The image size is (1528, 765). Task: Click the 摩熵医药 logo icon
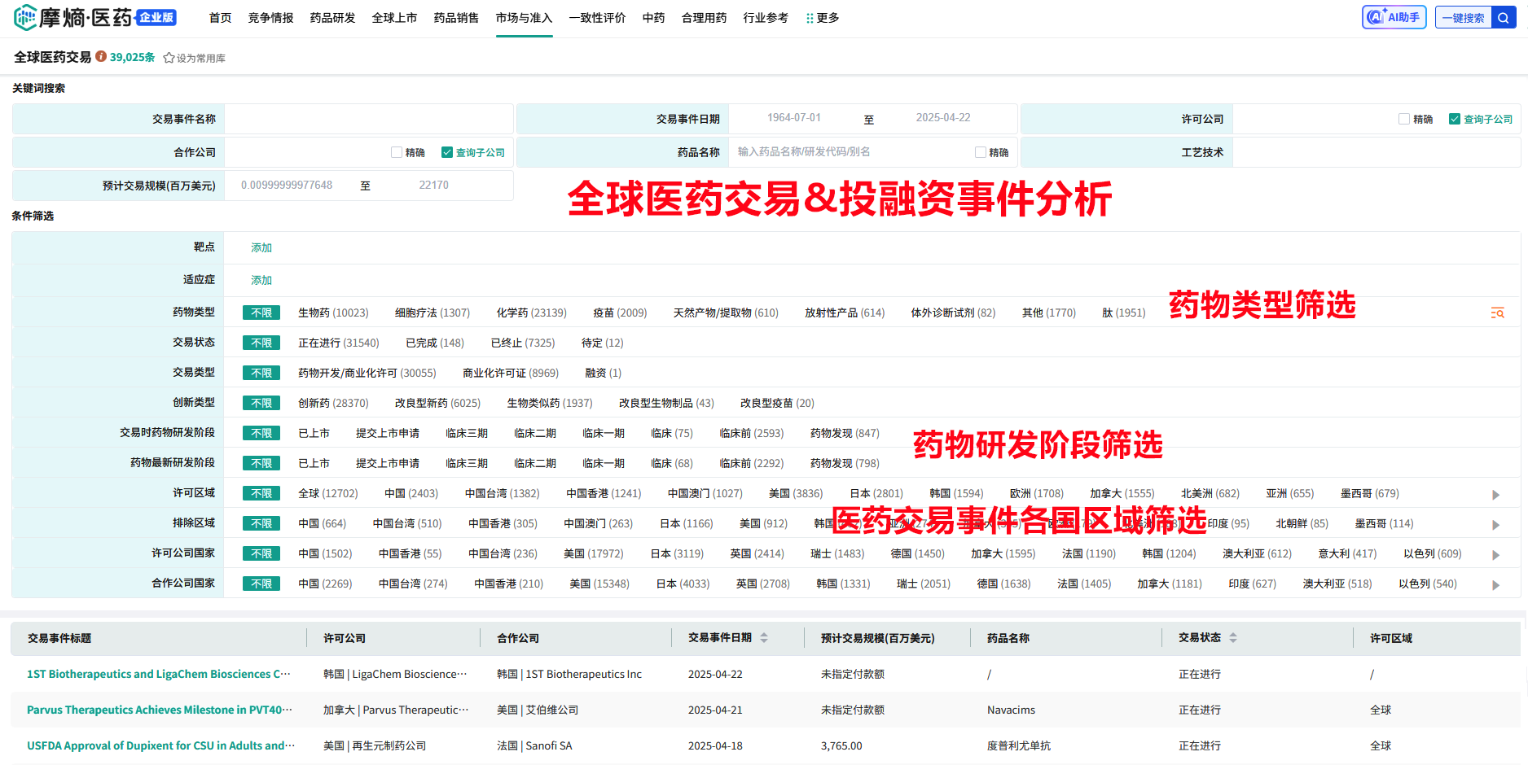click(25, 17)
